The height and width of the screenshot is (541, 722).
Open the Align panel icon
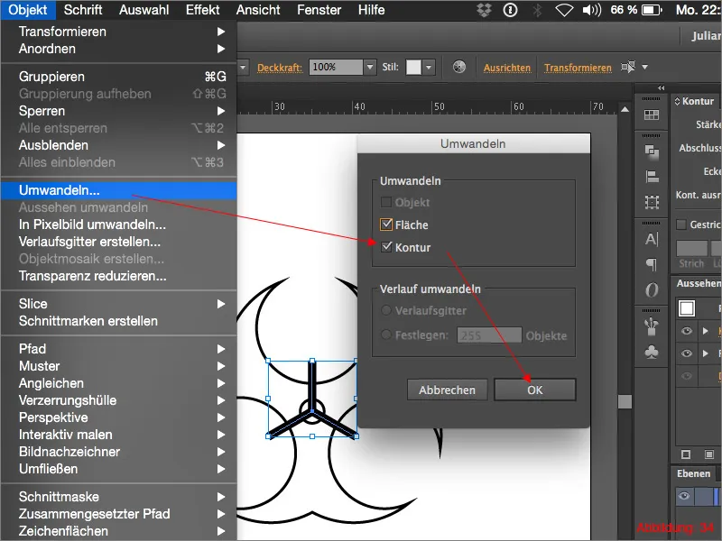[x=651, y=177]
